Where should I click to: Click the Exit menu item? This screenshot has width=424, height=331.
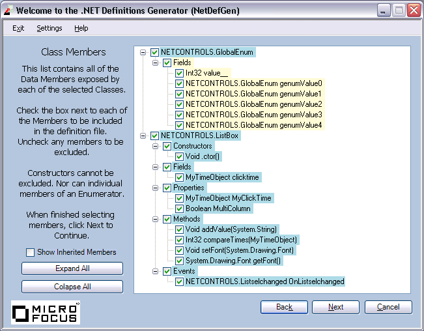point(18,28)
